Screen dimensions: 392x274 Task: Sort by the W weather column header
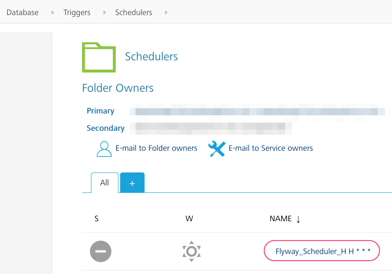pyautogui.click(x=189, y=219)
